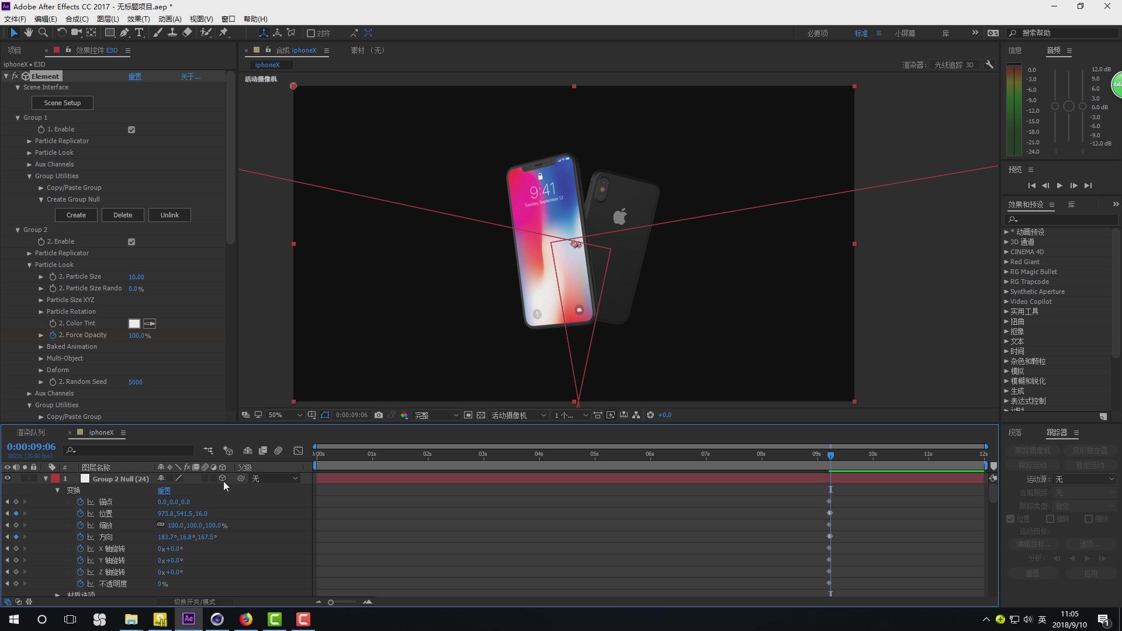Select the Rectangle shape tool

(x=109, y=33)
